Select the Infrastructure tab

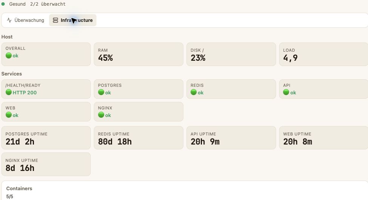[x=73, y=20]
